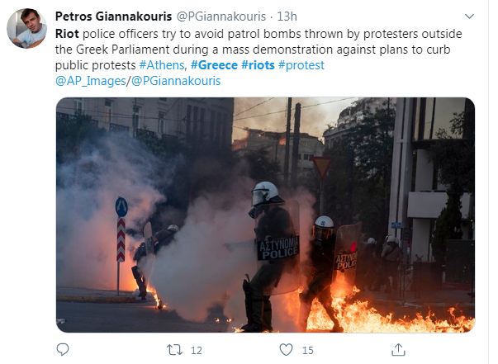Retweet this post using the arrows icon
This screenshot has width=498, height=364.
pos(174,350)
